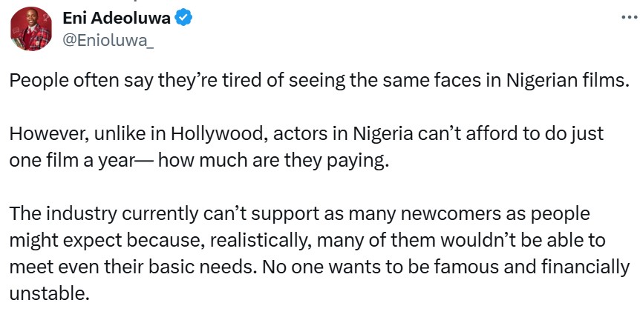
Task: Click the word "realistically," in the tweet
Action: click(261, 241)
